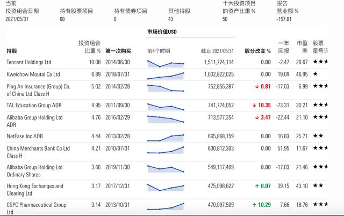The height and width of the screenshot is (216, 344).
Task: Click TAL Education's star rating
Action: (x=320, y=105)
